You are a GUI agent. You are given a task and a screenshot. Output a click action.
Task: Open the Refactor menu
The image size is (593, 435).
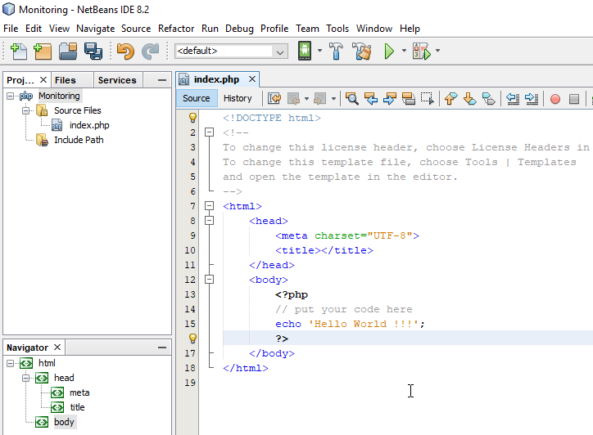click(x=176, y=29)
